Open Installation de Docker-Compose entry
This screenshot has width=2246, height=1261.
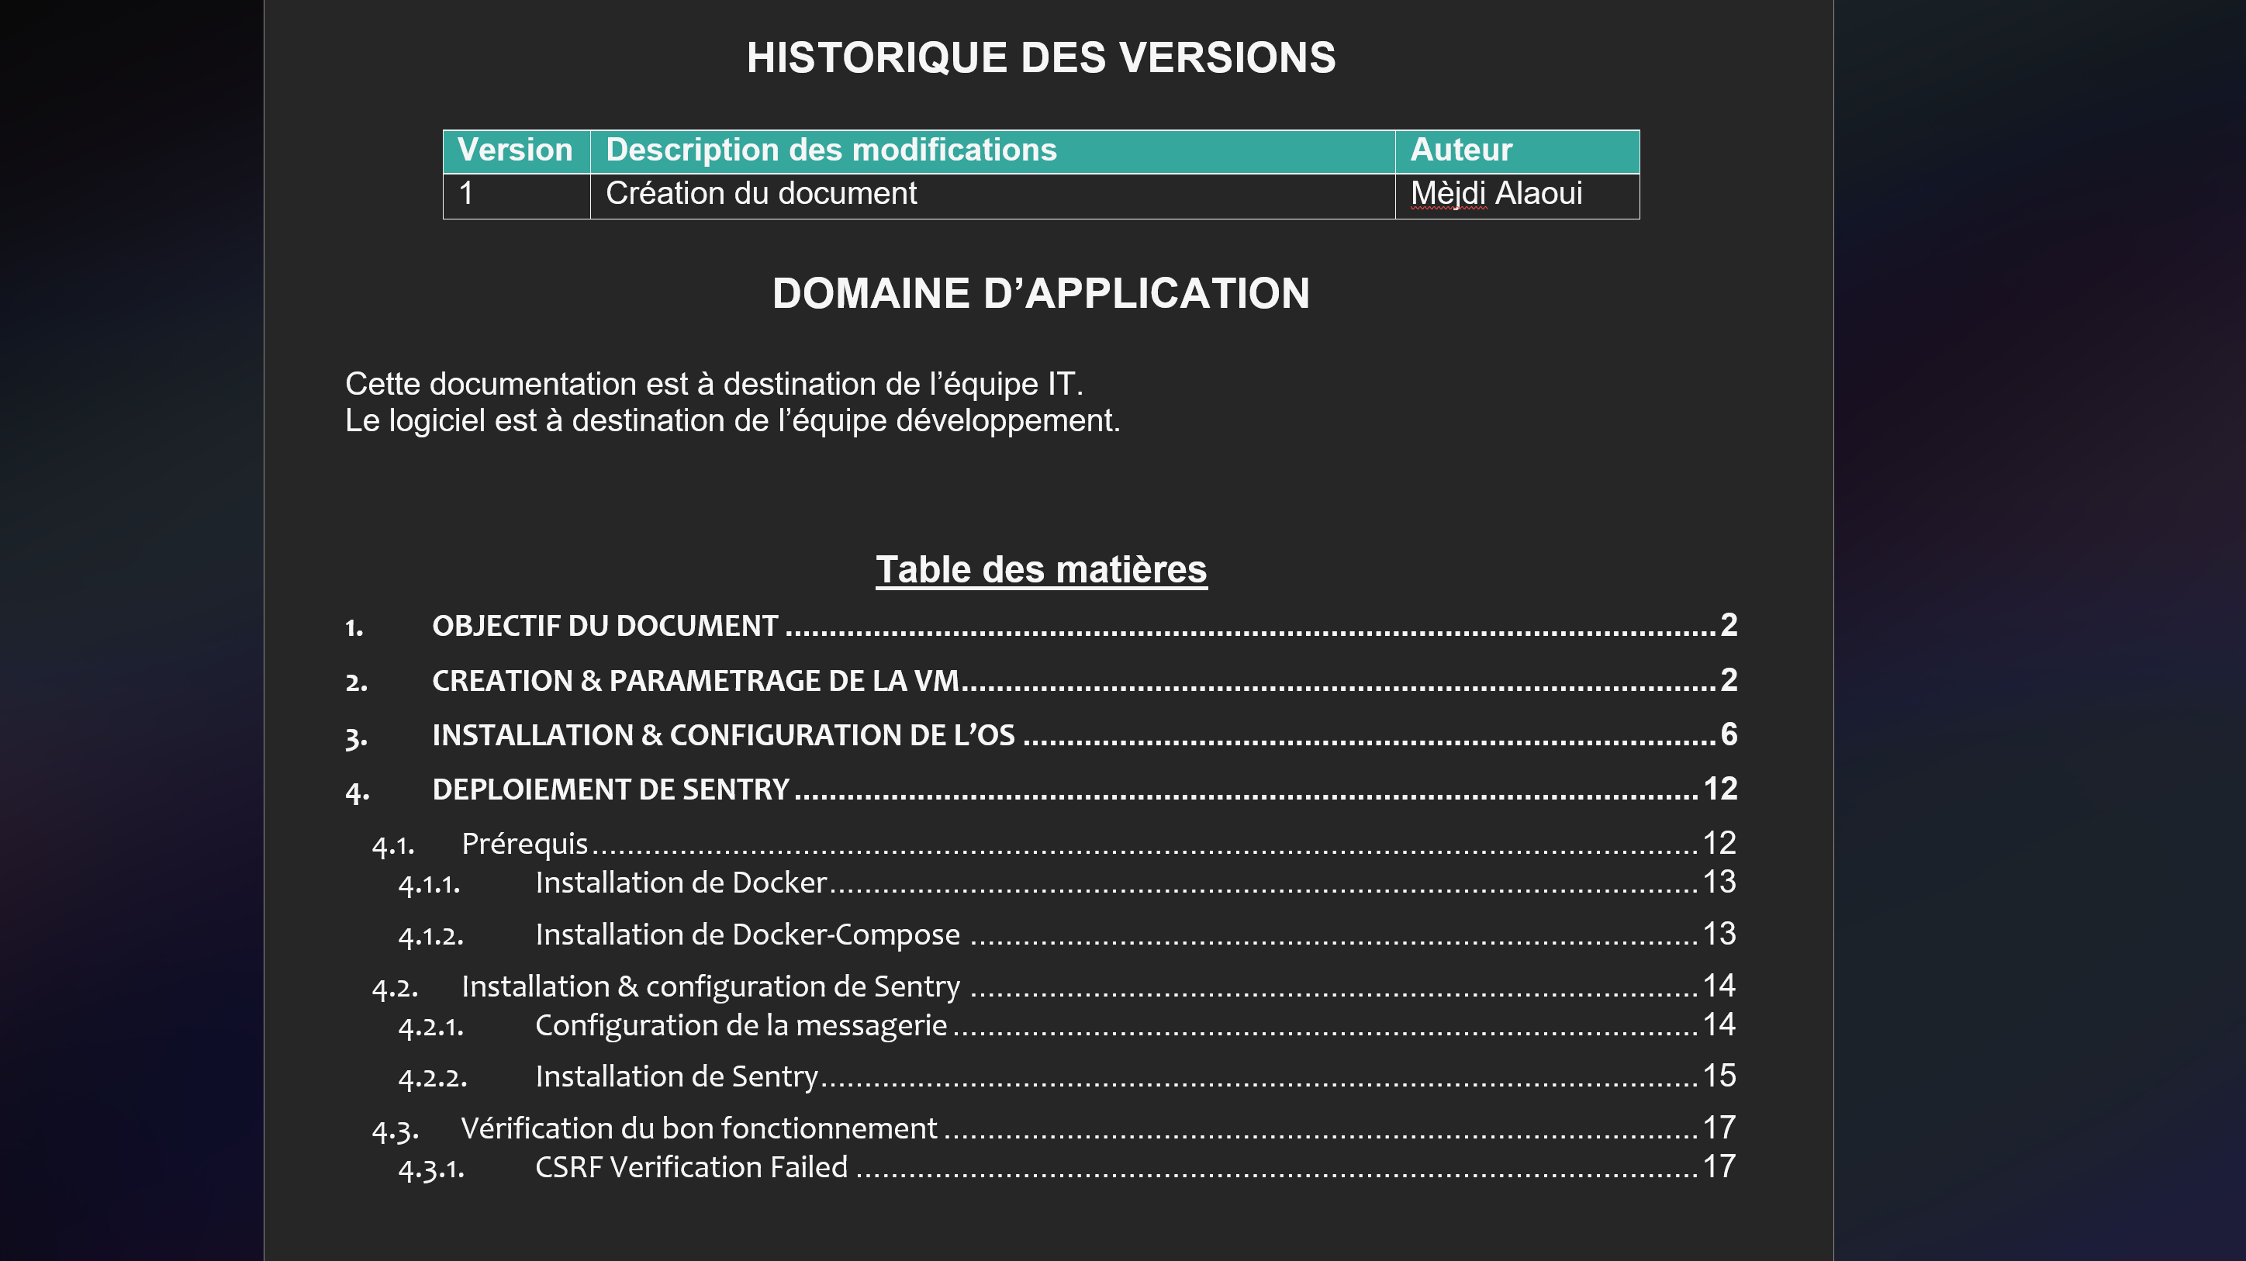click(746, 935)
